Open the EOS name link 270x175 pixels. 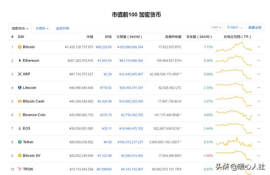[x=27, y=128]
